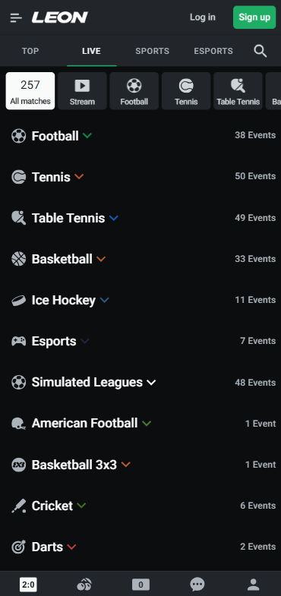The image size is (281, 596).
Task: Select the Football filter chip
Action: pos(134,91)
